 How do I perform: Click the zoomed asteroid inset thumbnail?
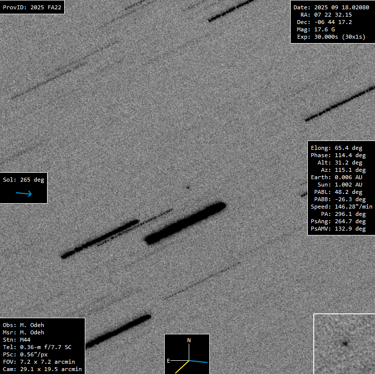click(x=344, y=344)
